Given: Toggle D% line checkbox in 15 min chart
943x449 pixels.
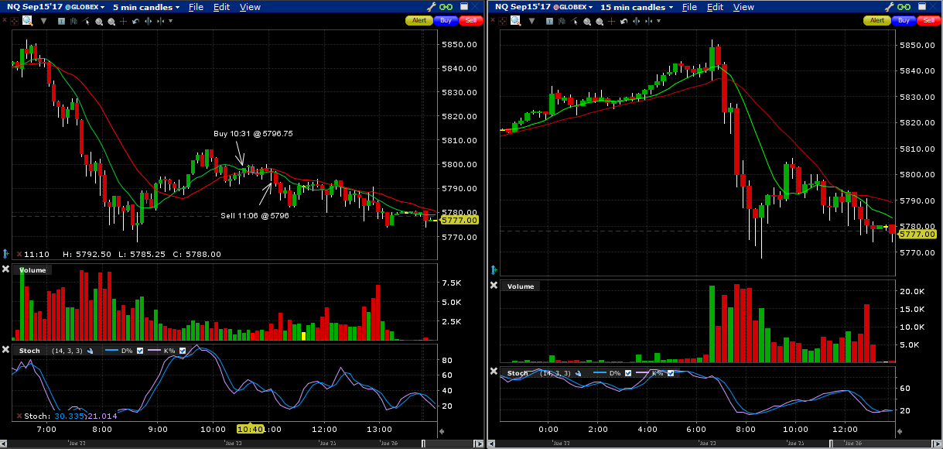Looking at the screenshot, I should click(x=628, y=373).
